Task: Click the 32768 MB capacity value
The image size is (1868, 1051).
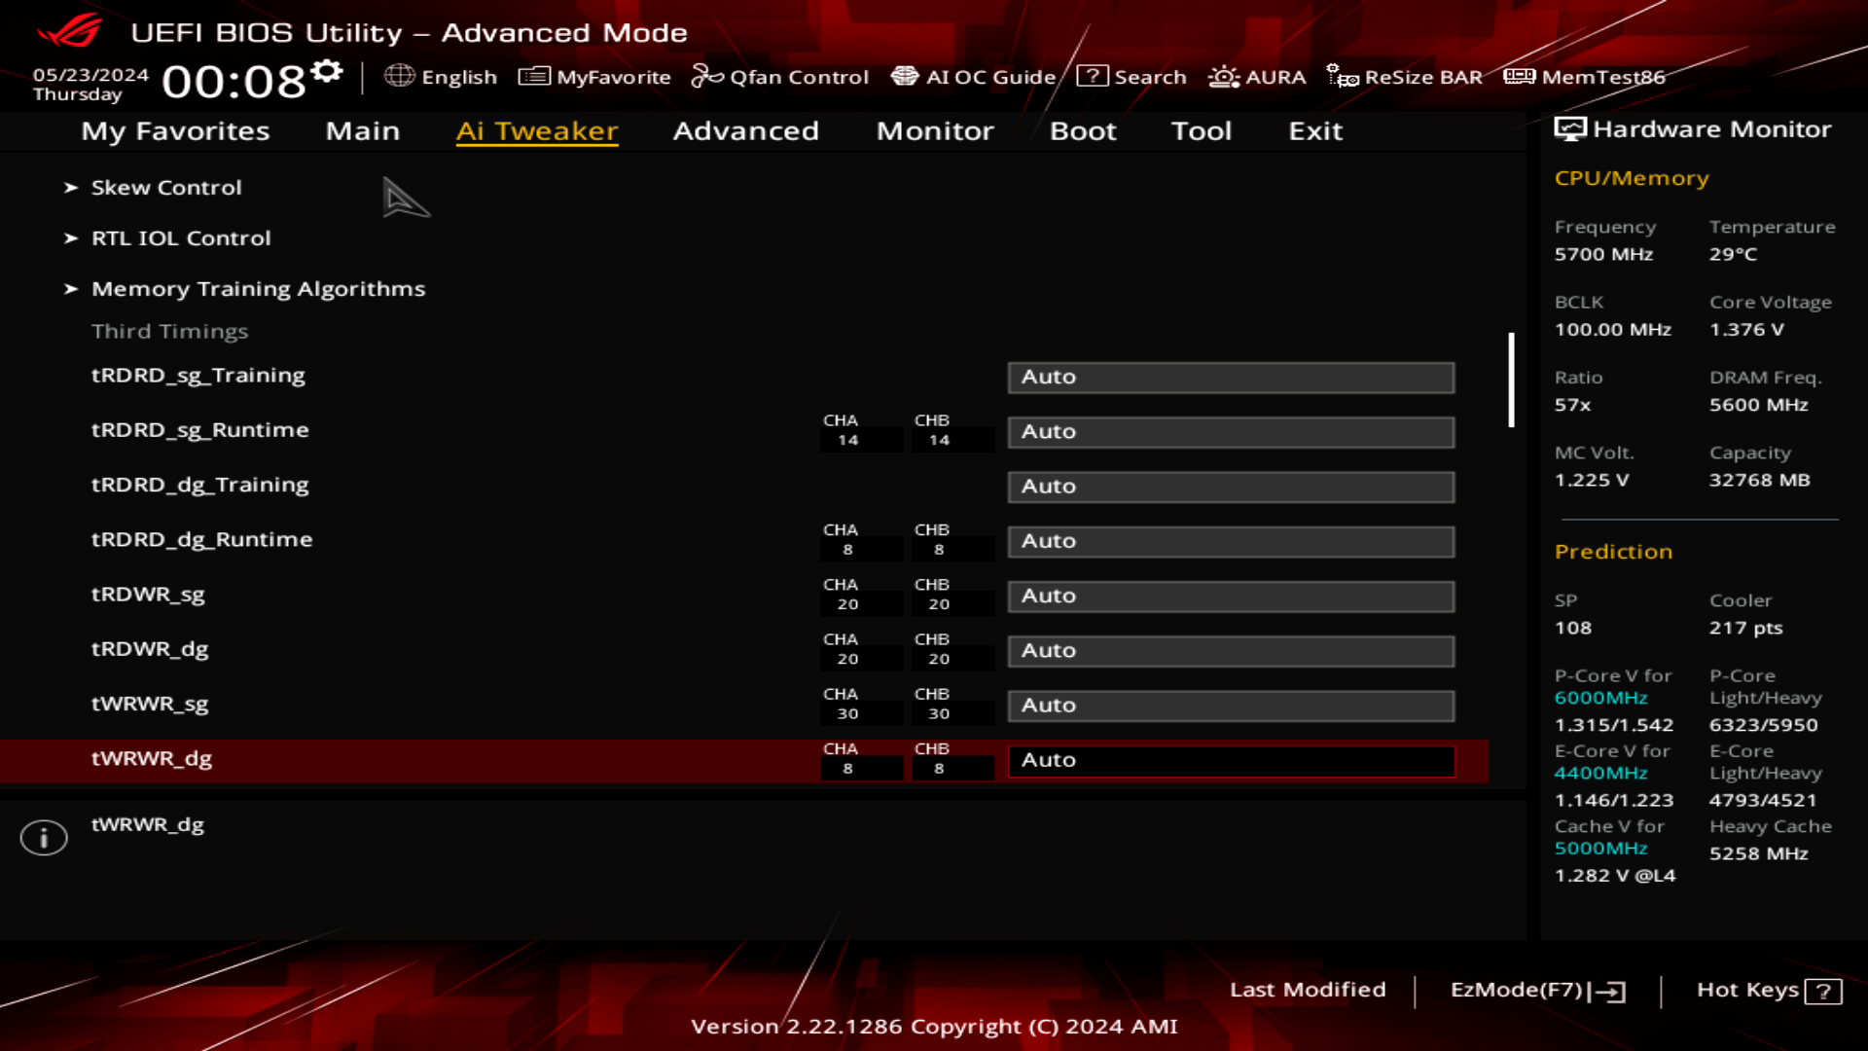Action: click(1759, 481)
